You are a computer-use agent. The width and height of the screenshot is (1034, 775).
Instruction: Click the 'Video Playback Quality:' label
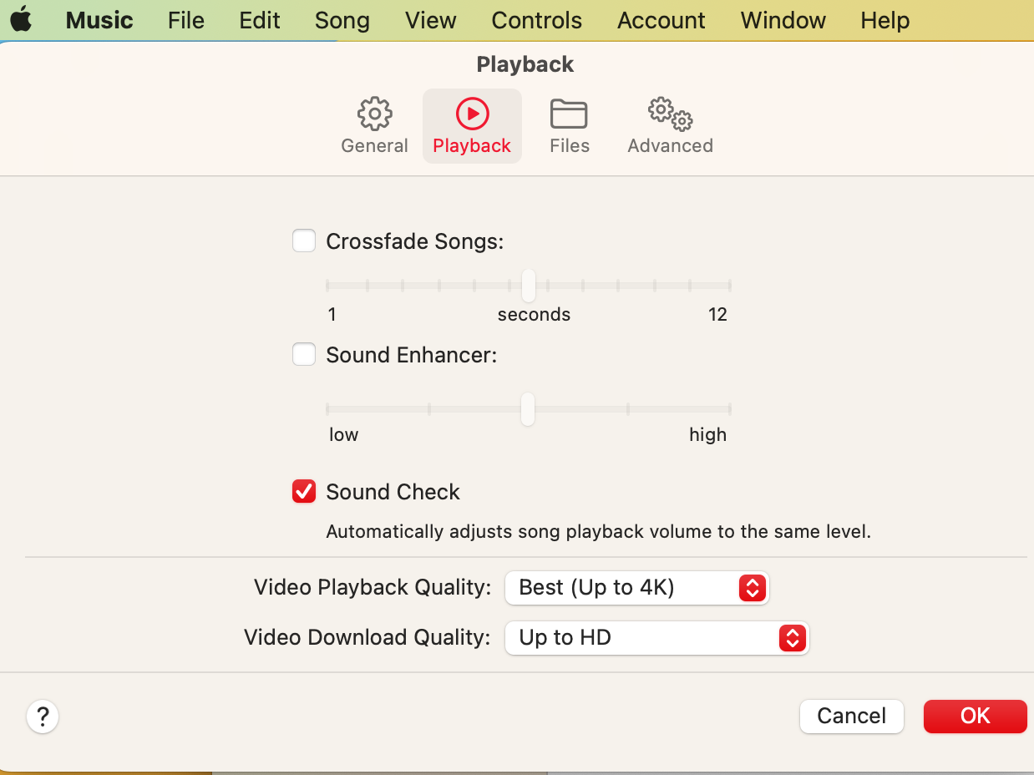click(x=373, y=588)
